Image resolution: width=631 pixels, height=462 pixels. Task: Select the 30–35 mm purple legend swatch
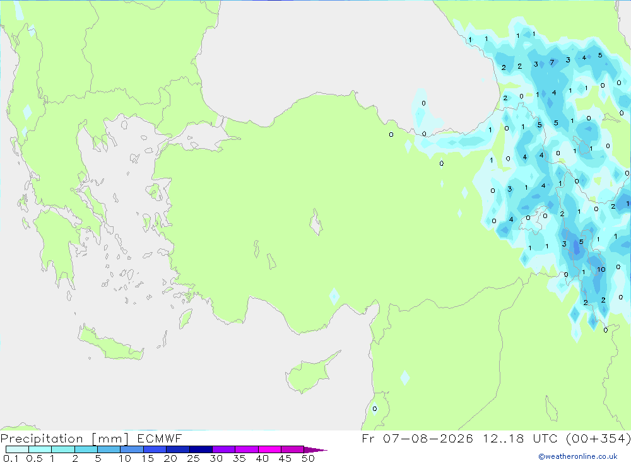click(223, 449)
